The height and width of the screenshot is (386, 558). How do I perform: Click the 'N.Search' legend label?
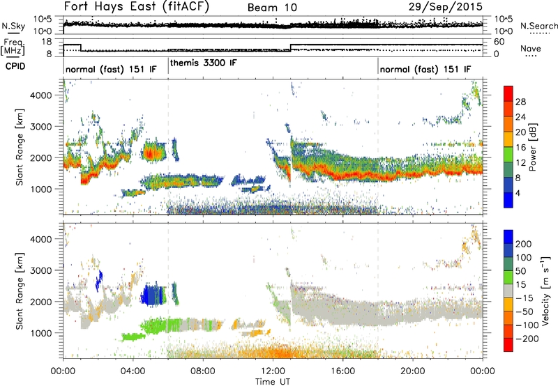(x=538, y=26)
